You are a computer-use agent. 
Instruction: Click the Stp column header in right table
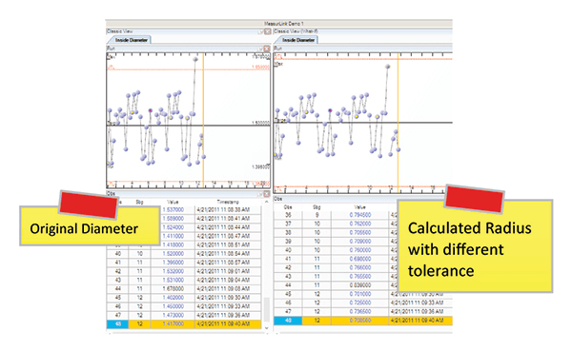(x=317, y=206)
